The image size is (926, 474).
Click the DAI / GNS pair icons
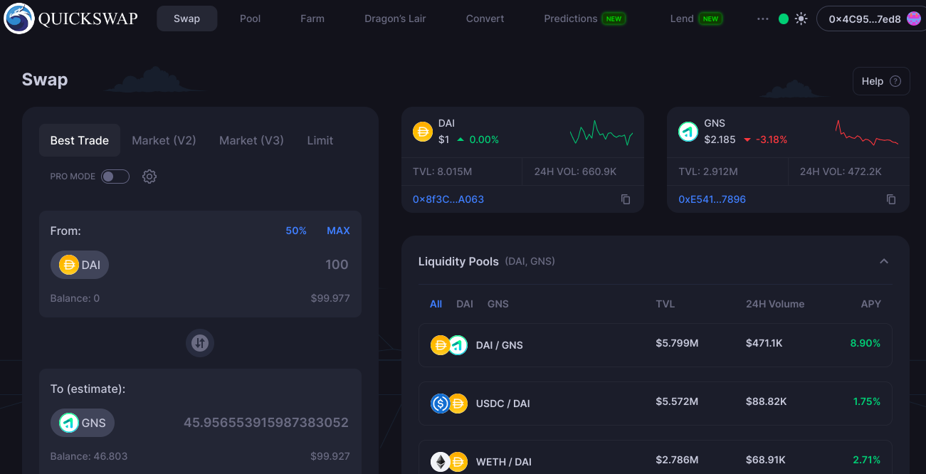pos(449,345)
